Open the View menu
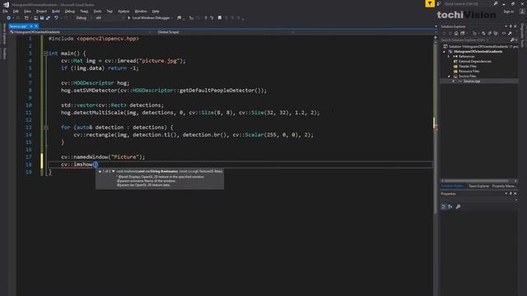This screenshot has height=296, width=527. click(27, 12)
